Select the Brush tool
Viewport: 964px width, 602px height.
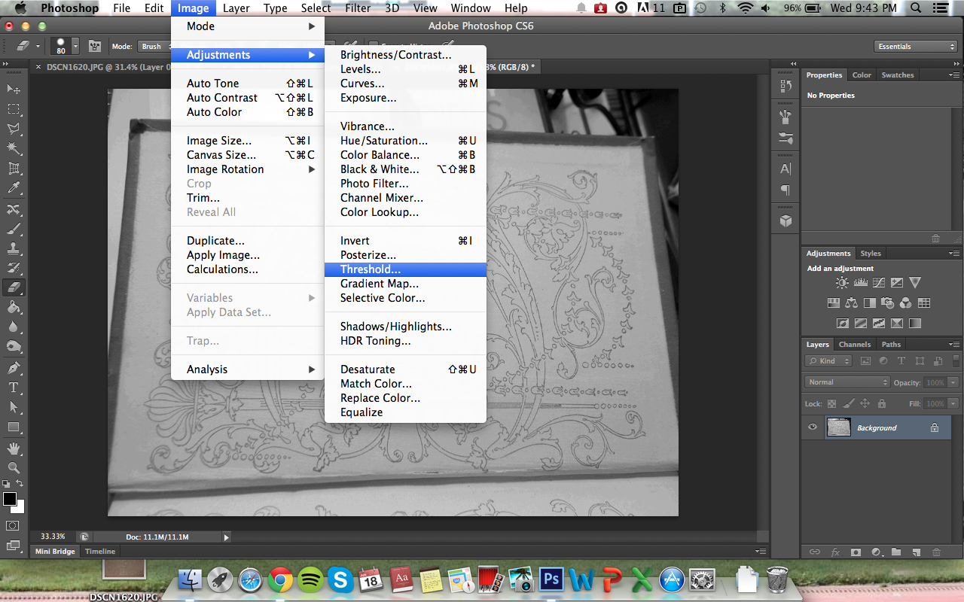[x=14, y=229]
